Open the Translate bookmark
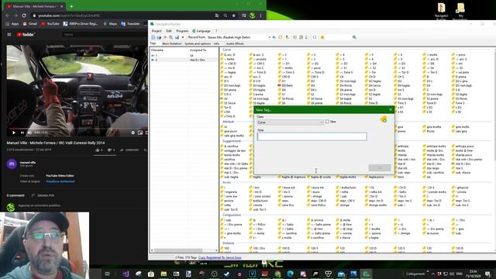The width and height of the screenshot is (496, 279). click(x=130, y=24)
